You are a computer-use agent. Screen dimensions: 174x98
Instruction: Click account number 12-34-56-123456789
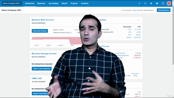pyautogui.click(x=38, y=82)
